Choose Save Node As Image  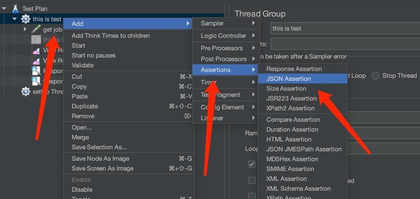tap(128, 159)
